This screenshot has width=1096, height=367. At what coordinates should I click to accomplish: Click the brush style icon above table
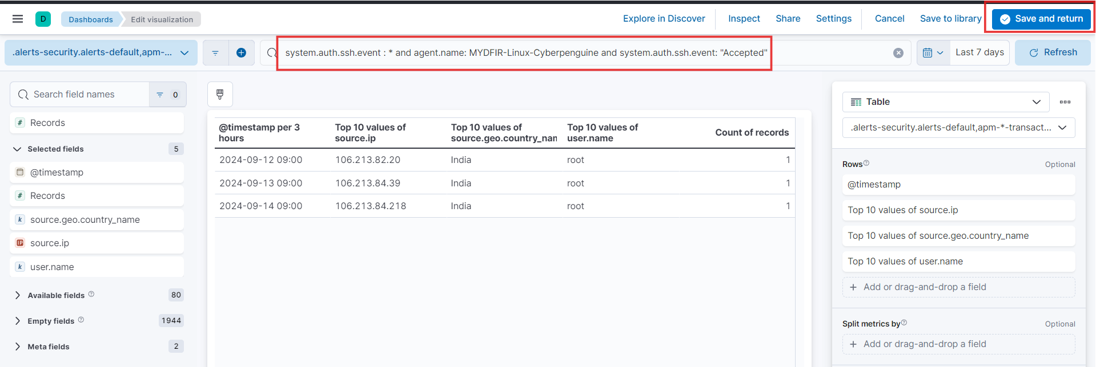click(220, 95)
